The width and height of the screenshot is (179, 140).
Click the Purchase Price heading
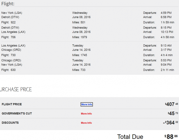click(x=16, y=90)
